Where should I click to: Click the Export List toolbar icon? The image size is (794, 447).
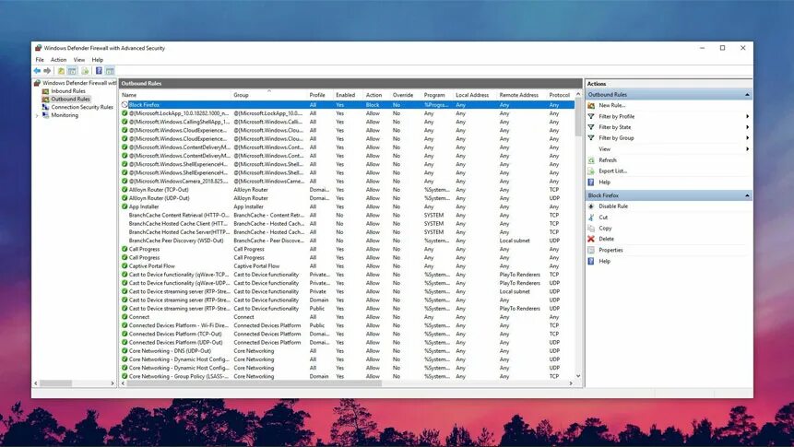coord(85,71)
